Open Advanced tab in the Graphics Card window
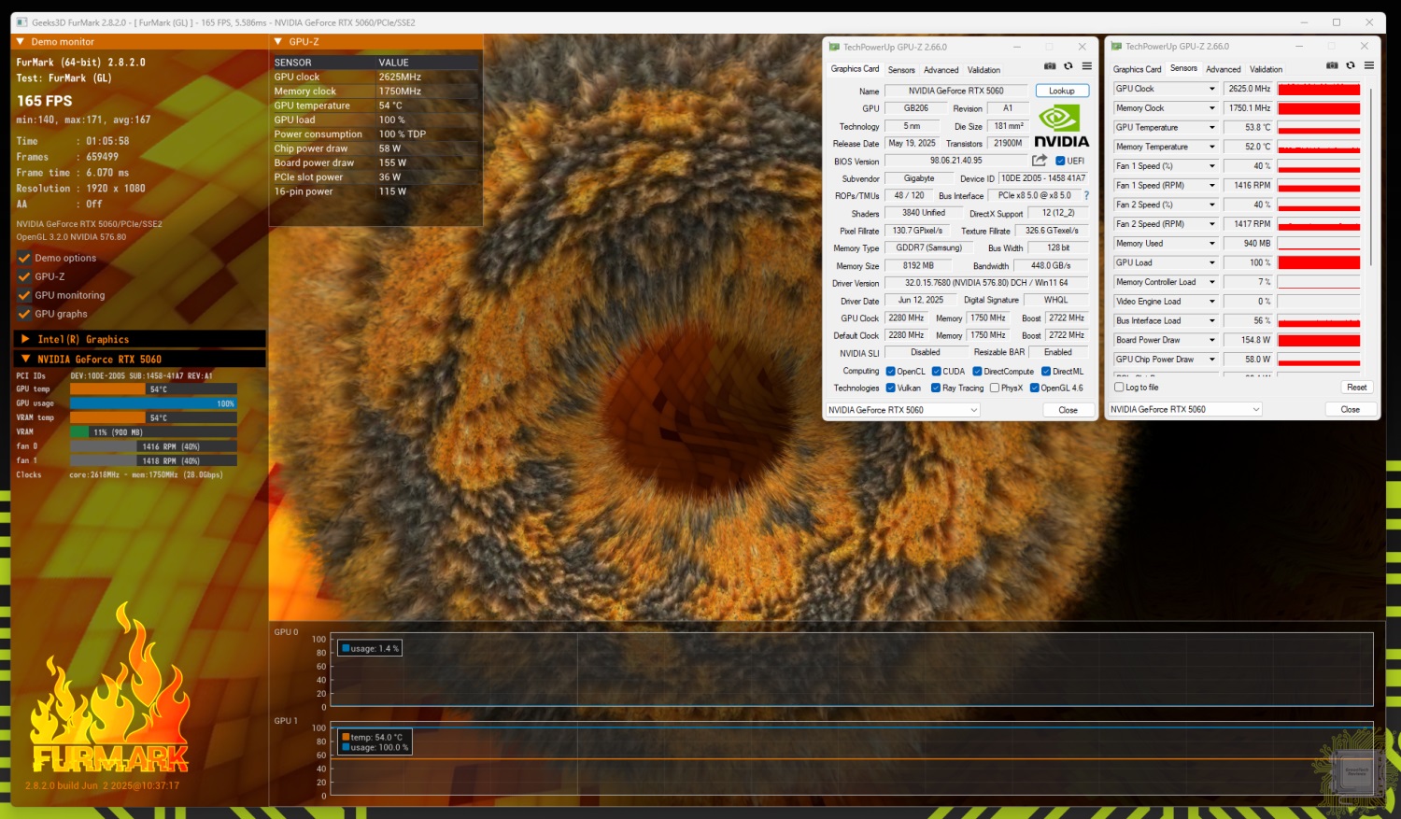1401x819 pixels. pyautogui.click(x=941, y=70)
